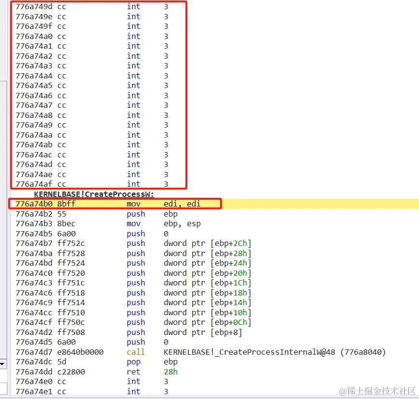Select line 776a749f int 3
This screenshot has height=399, width=419.
[x=92, y=26]
